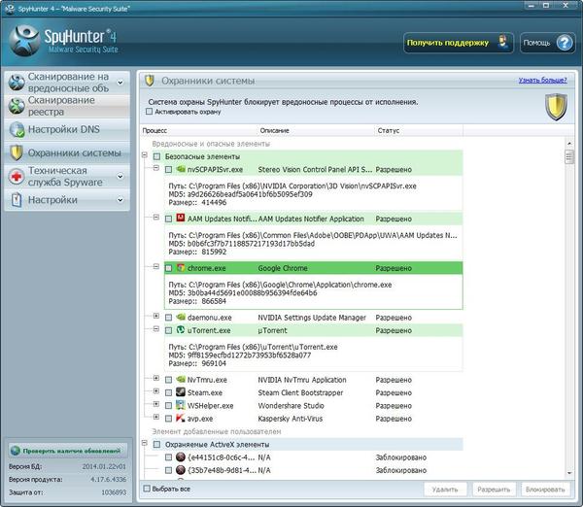Image resolution: width=583 pixels, height=507 pixels.
Task: Click the SpyHunter logo icon in header
Action: click(24, 41)
